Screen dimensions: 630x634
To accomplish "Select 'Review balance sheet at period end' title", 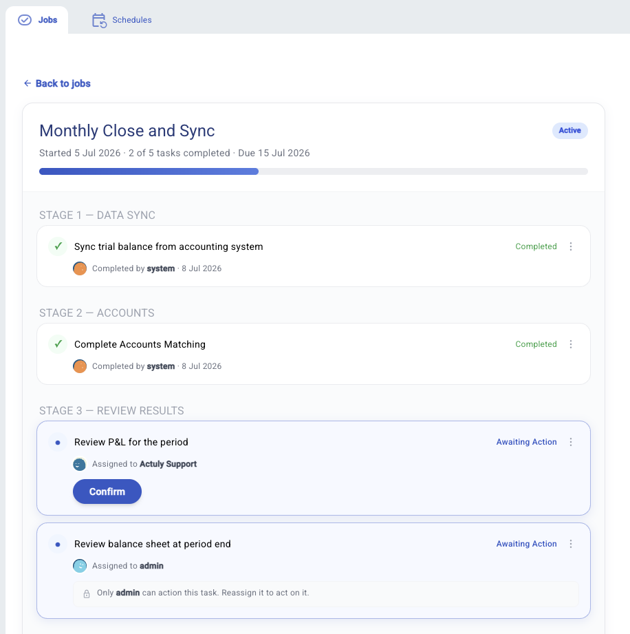I will click(153, 544).
